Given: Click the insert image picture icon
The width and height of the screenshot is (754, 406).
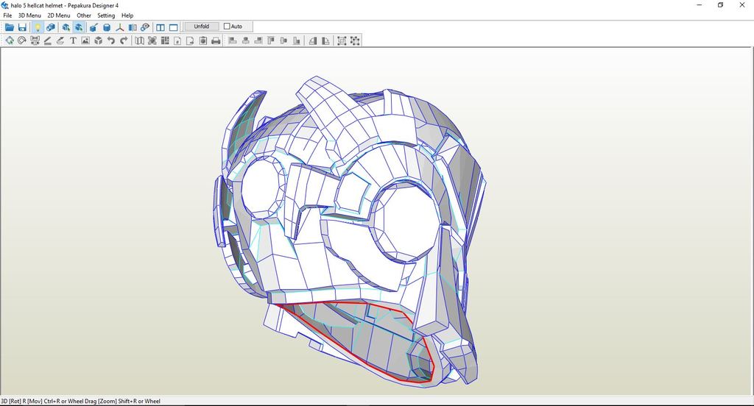Looking at the screenshot, I should point(85,41).
